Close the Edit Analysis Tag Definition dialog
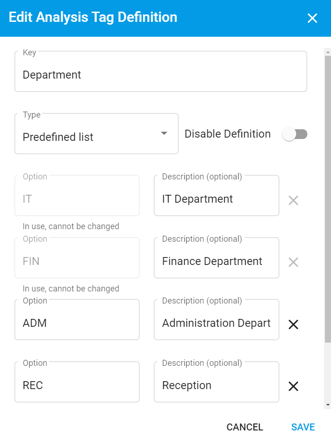 312,18
